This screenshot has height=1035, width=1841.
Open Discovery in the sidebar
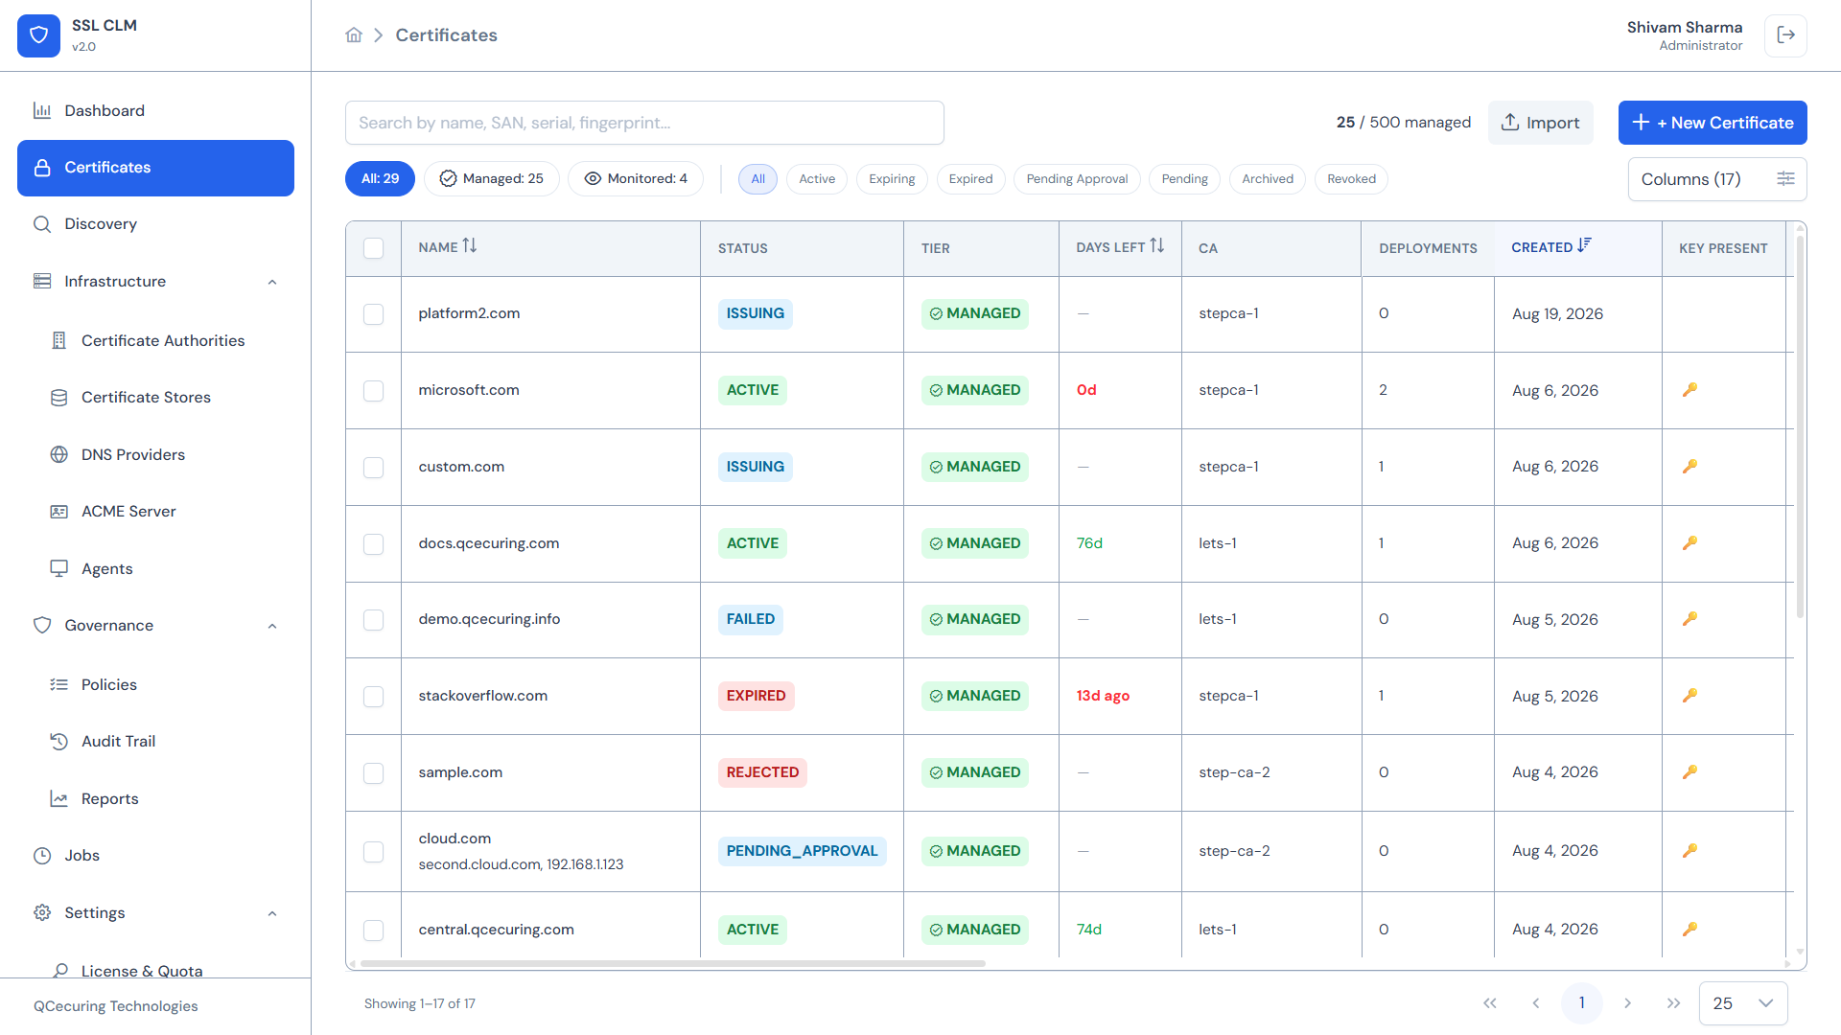pos(155,224)
